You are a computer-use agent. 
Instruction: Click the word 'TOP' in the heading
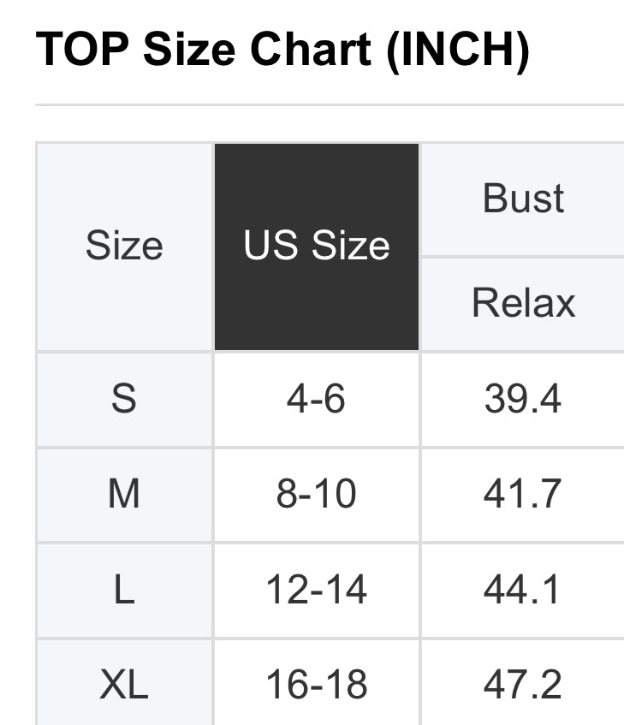(x=82, y=50)
